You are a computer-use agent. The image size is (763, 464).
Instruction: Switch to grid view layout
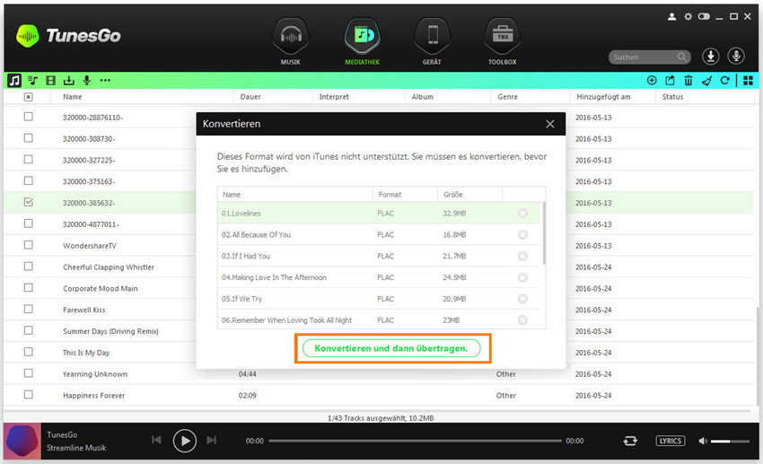point(748,81)
